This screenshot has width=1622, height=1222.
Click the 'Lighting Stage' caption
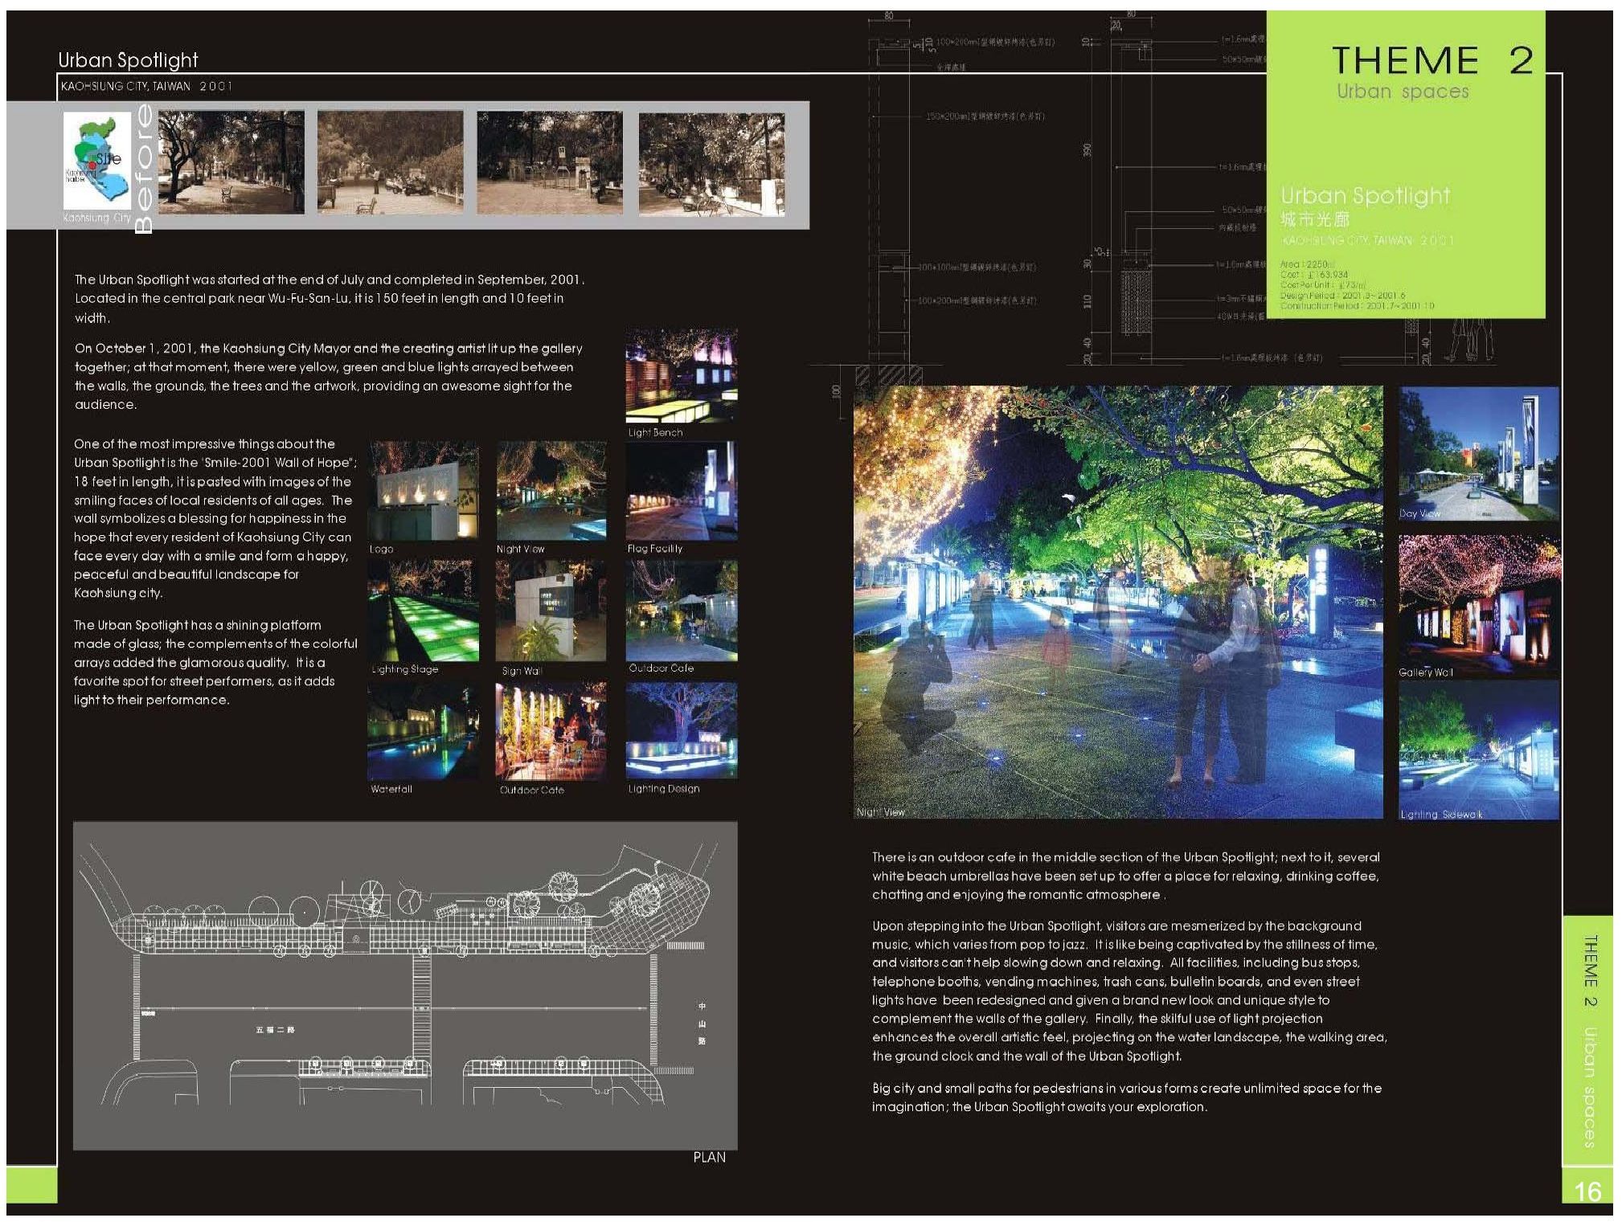point(405,668)
